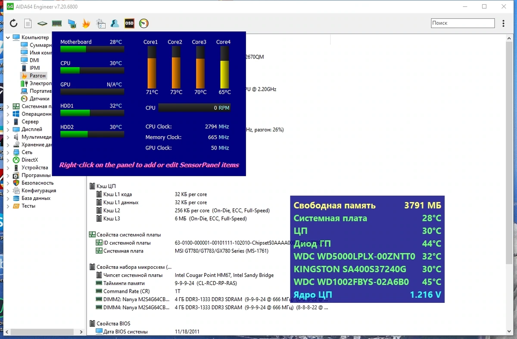Click the Refresh toolbar icon
The width and height of the screenshot is (517, 339).
13,23
